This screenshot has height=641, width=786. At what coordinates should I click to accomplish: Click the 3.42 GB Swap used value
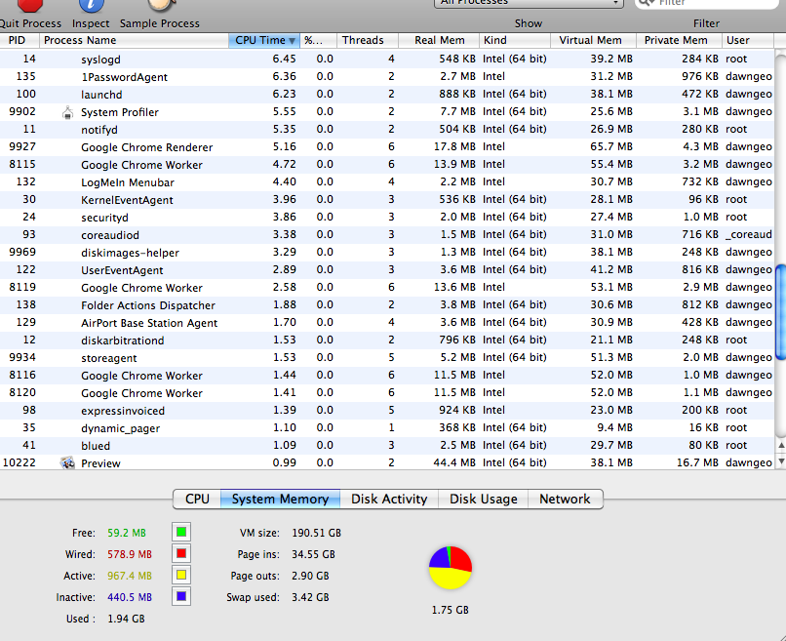(x=310, y=597)
